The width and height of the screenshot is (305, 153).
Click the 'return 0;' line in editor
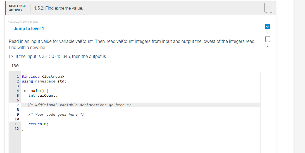pyautogui.click(x=38, y=124)
